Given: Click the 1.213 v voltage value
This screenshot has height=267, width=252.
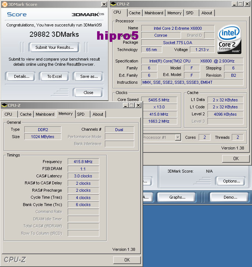Looking at the screenshot, I should (202, 50).
